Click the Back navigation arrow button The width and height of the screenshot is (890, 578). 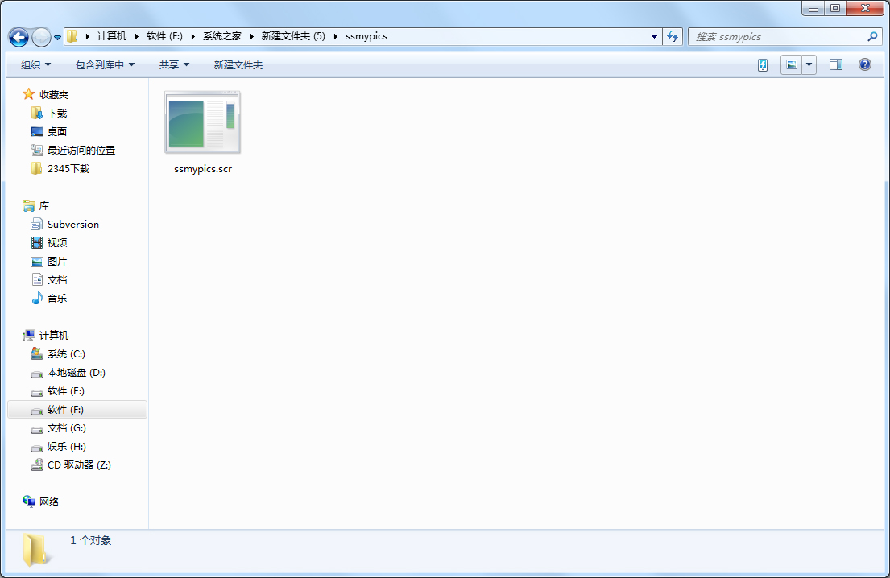19,37
